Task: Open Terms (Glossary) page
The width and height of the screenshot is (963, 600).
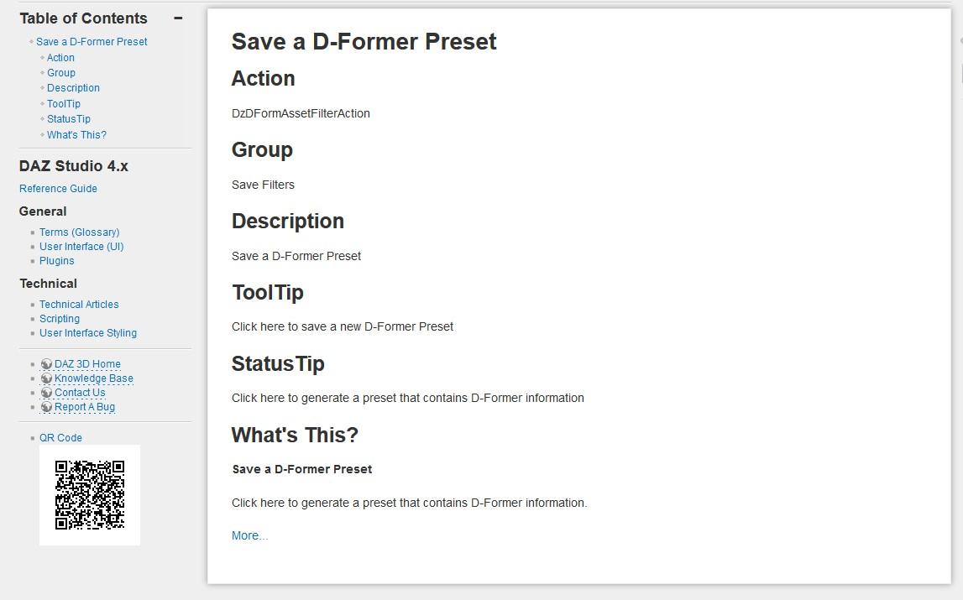Action: coord(79,232)
